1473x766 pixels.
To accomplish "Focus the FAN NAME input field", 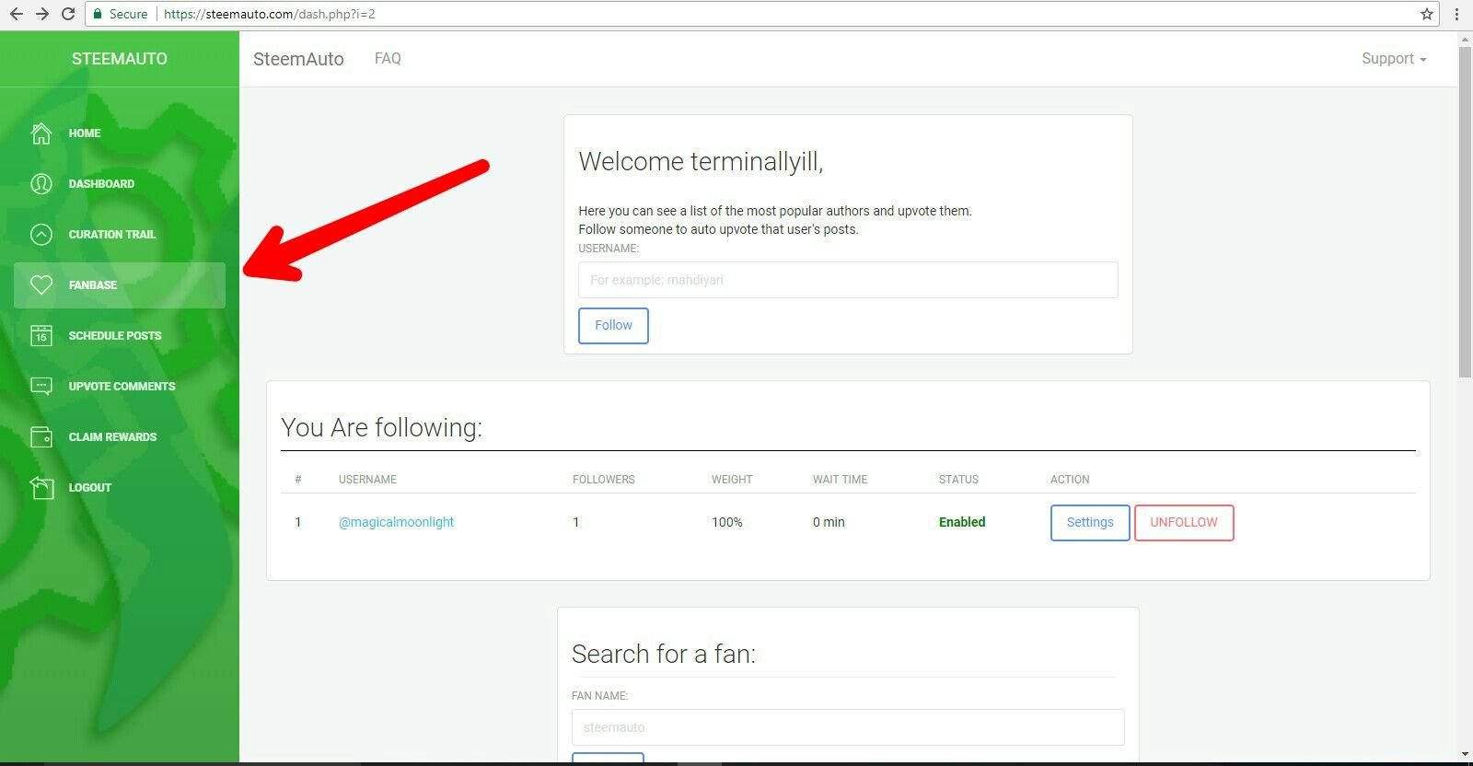I will pyautogui.click(x=848, y=727).
